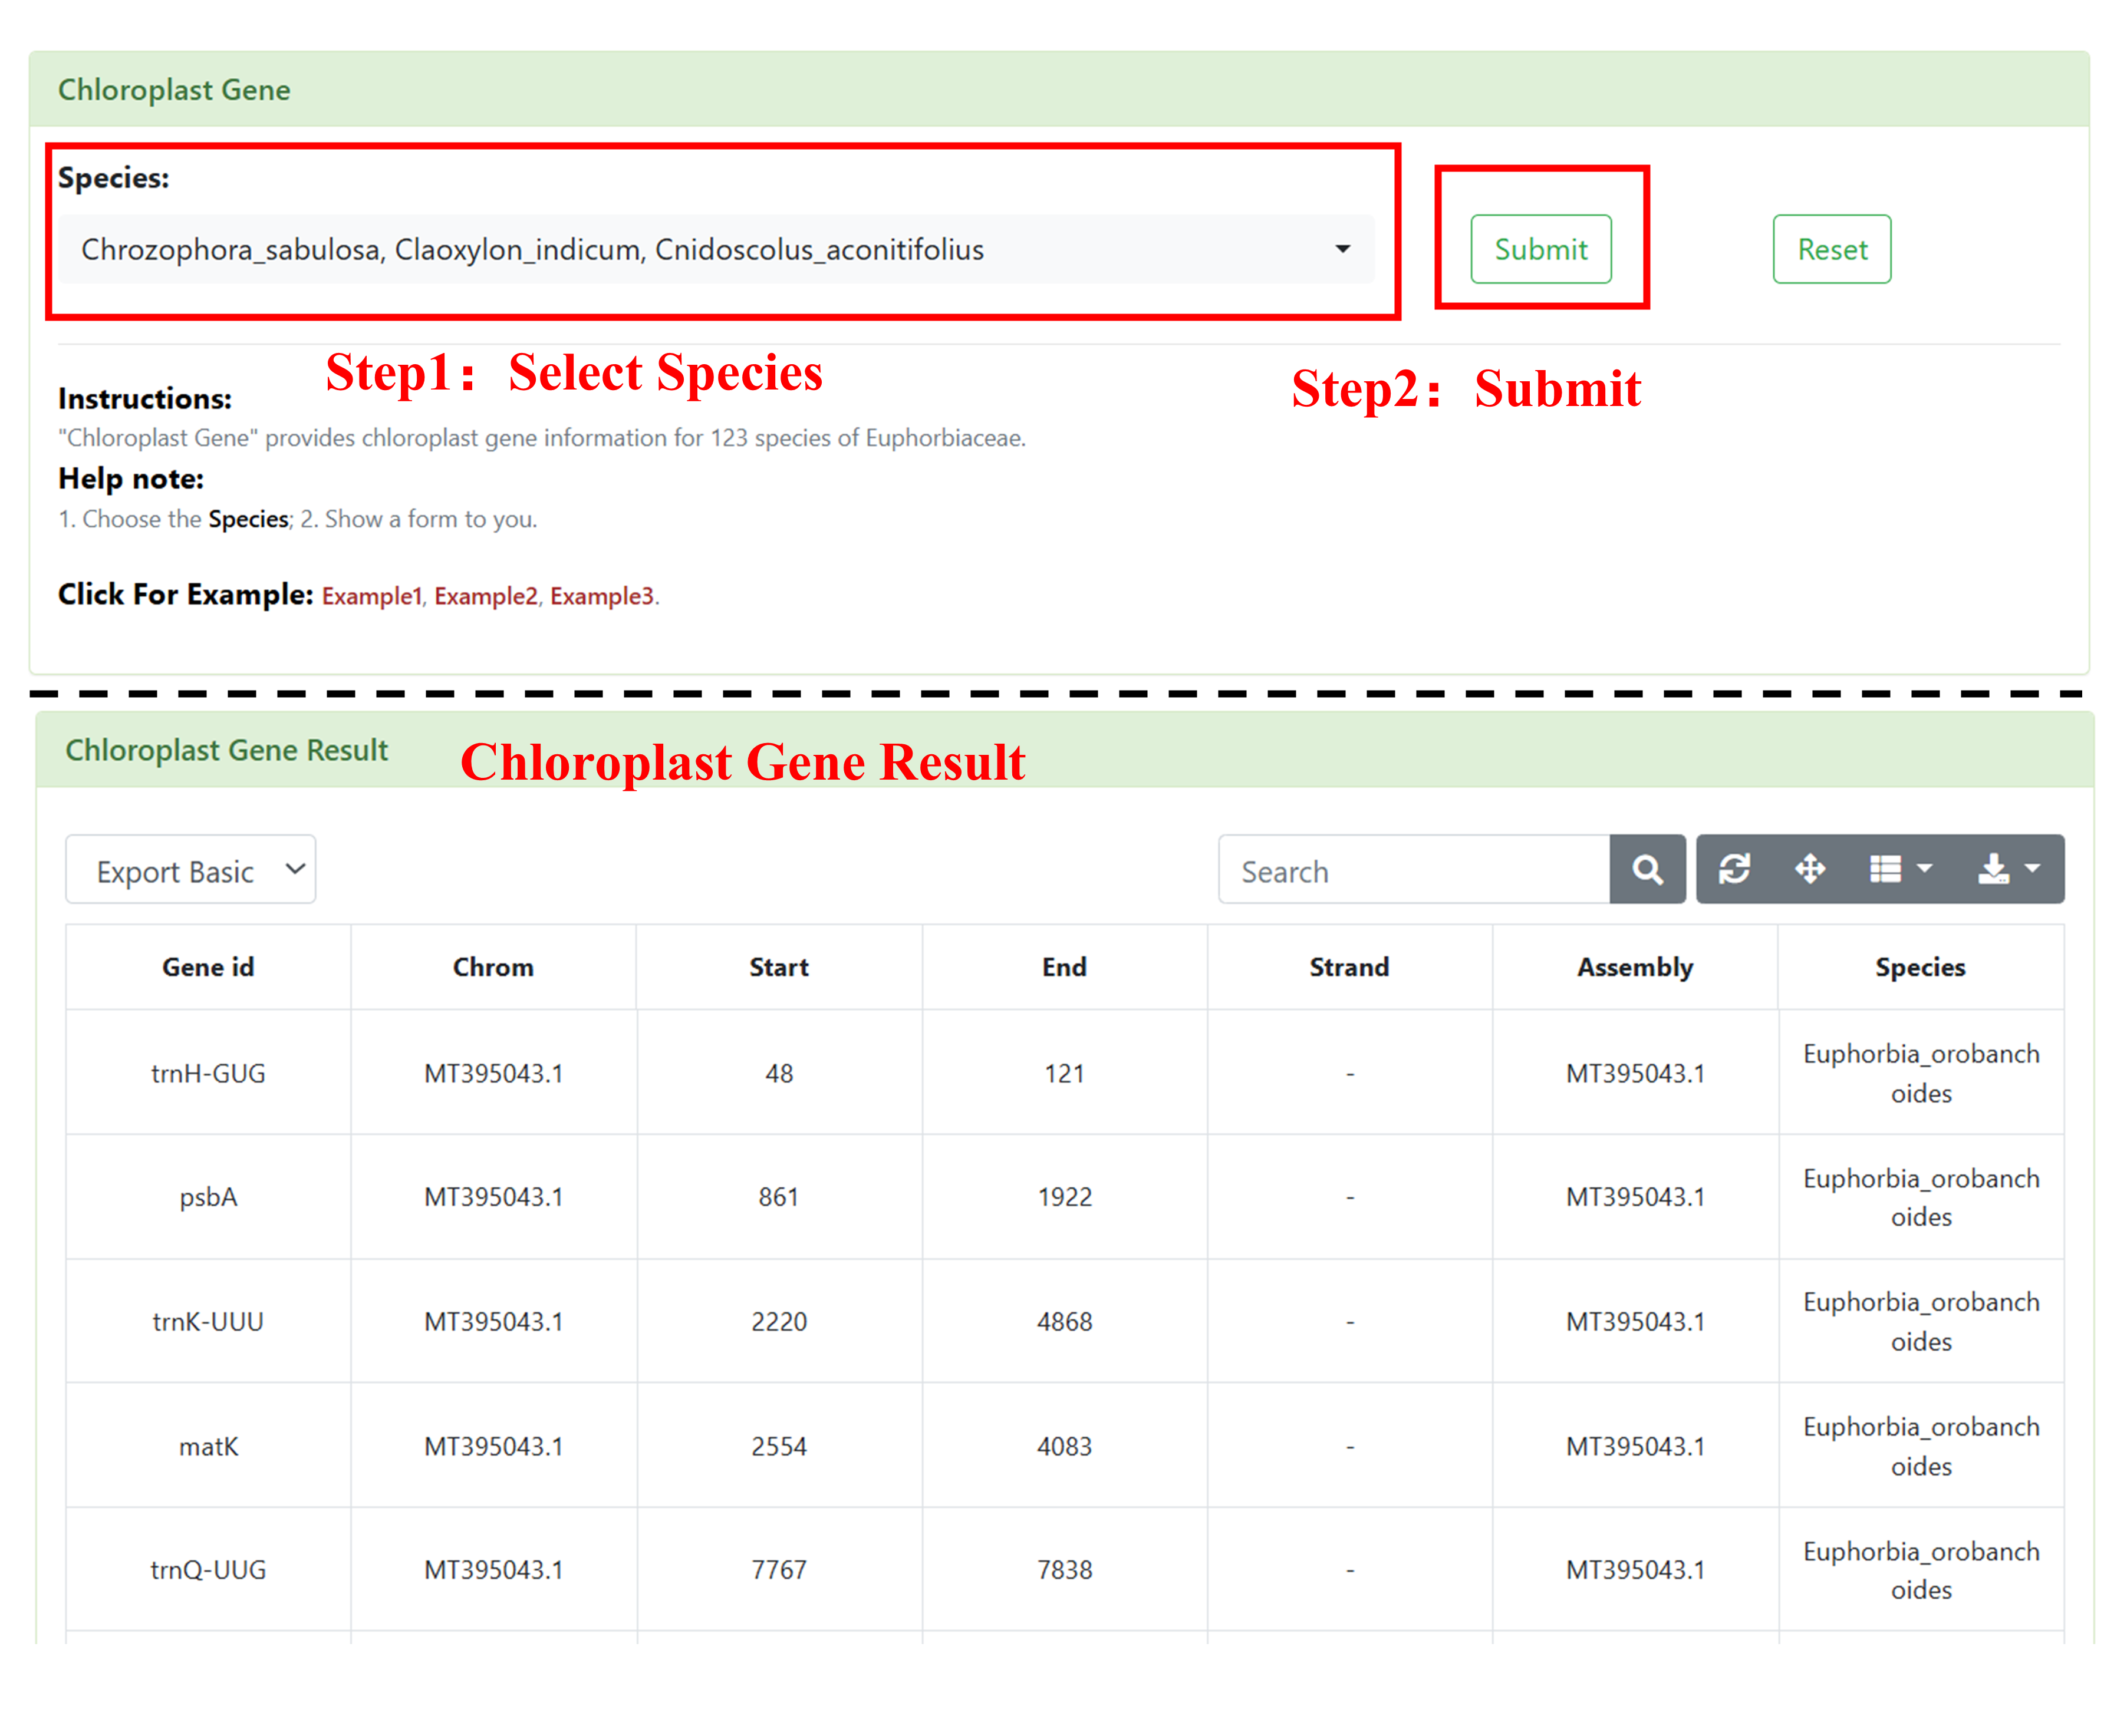The width and height of the screenshot is (2127, 1736).
Task: Open the Example1 link
Action: [x=371, y=596]
